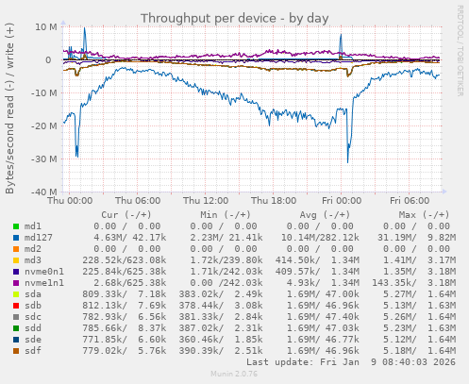Screen dimensions: 469x384
Task: Click the 'Thu 00:00' x-axis label
Action: coord(70,201)
